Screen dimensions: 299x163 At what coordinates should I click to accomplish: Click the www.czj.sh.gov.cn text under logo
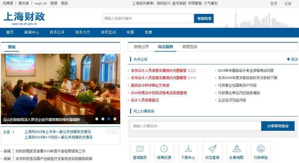click(24, 24)
